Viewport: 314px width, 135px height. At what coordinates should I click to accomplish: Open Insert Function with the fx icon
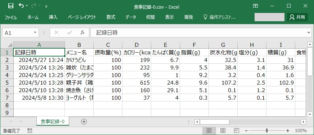click(x=82, y=33)
